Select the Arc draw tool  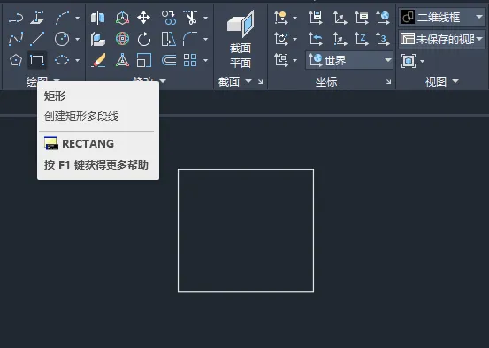(62, 18)
